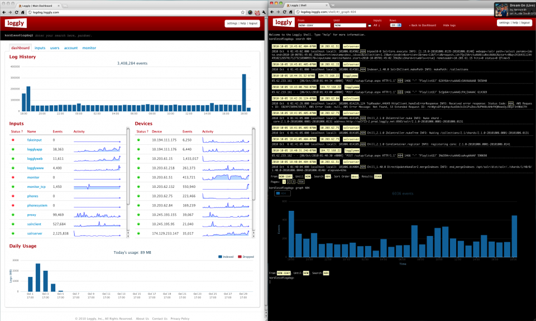Click the dashboard search input prompt
This screenshot has height=321, width=536.
63,36
